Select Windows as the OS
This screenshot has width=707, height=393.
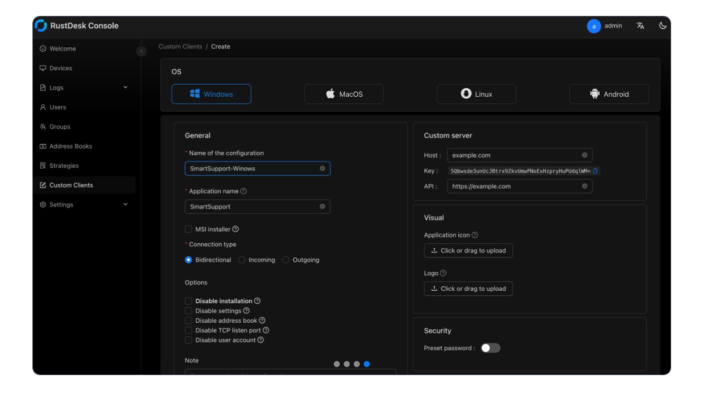(212, 94)
